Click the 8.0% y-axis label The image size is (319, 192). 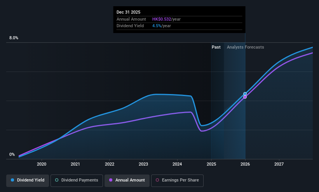point(14,38)
